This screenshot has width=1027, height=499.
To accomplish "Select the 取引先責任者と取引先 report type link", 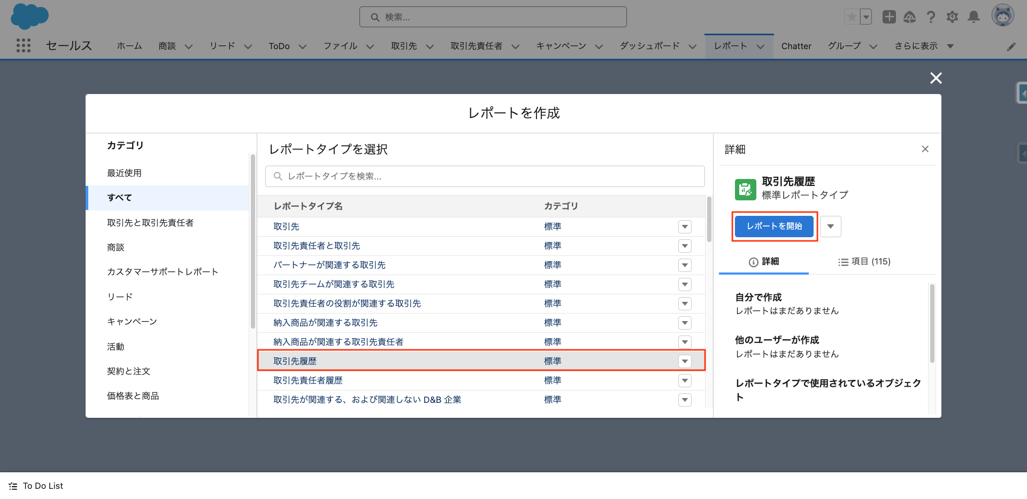I will [x=316, y=246].
